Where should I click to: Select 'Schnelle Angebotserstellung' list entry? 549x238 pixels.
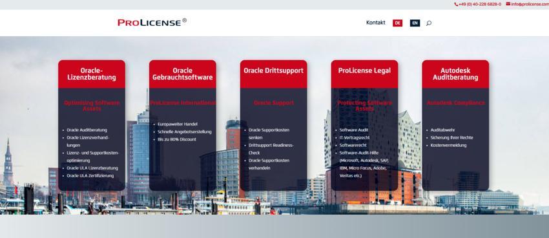pyautogui.click(x=185, y=132)
